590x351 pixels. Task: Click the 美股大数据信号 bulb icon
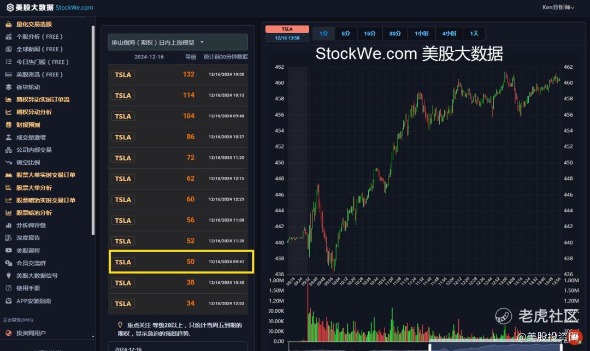point(8,276)
